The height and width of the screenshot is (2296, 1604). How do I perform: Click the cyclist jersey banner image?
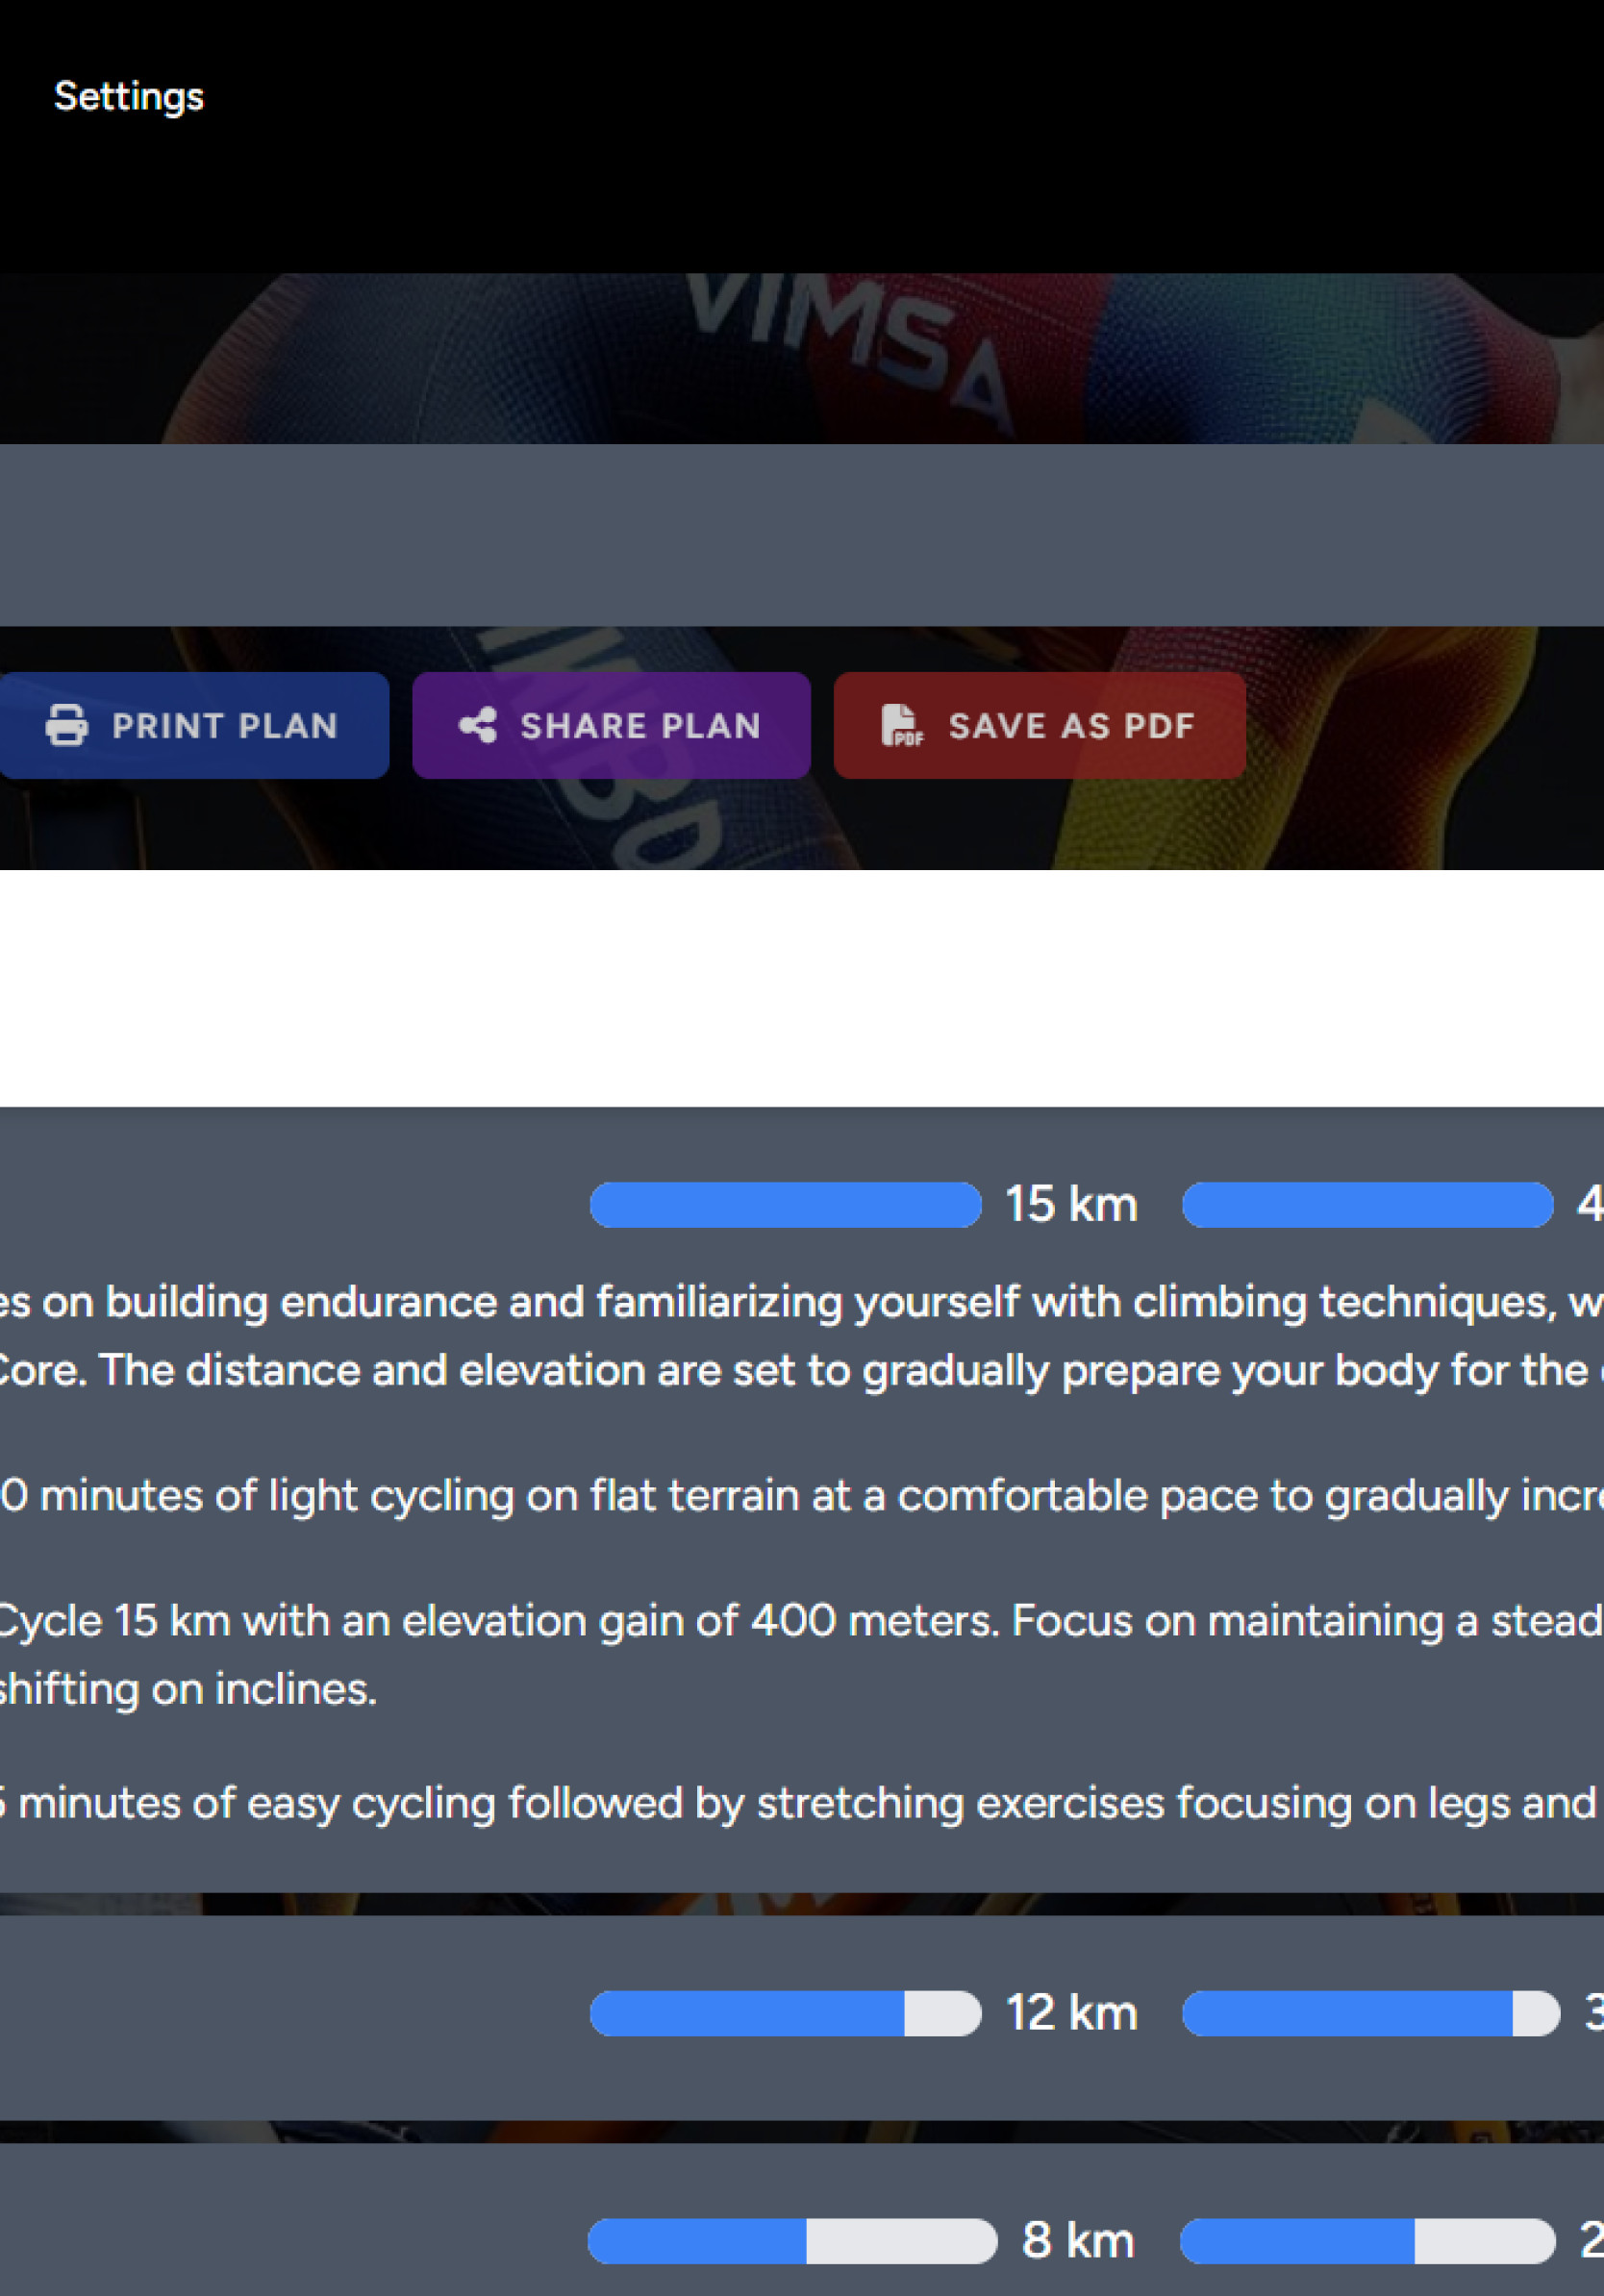pos(802,358)
